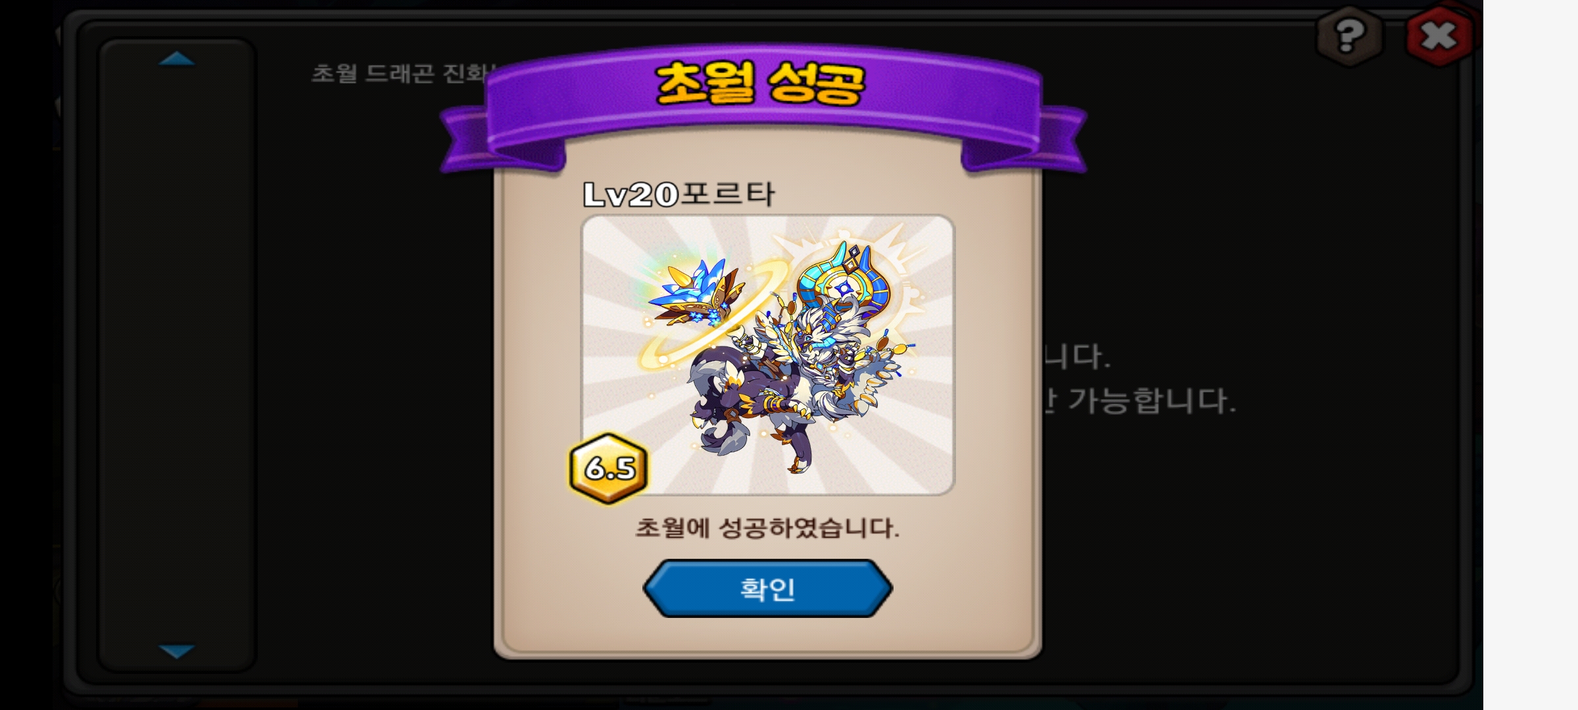Open help via question mark icon

pos(1349,35)
